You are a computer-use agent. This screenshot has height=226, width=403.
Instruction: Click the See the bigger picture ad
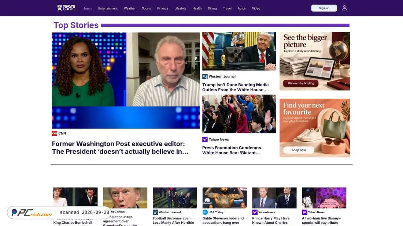315,61
